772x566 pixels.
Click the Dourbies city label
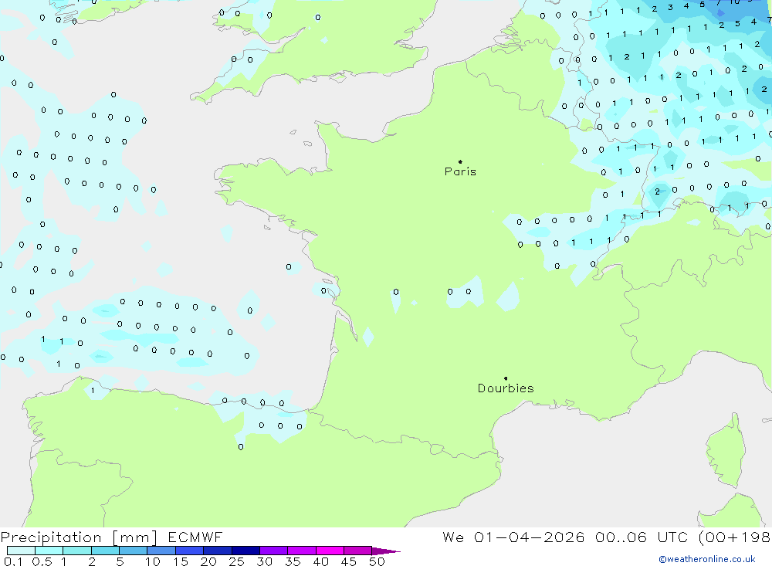tap(506, 388)
